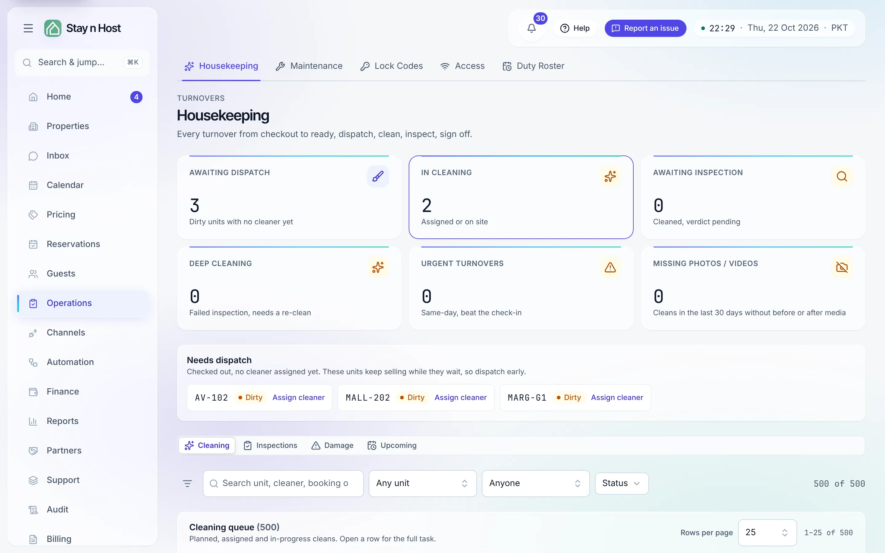Screen dimensions: 885x553
Task: Open the Awaiting Dispatch summary card
Action: pos(289,198)
